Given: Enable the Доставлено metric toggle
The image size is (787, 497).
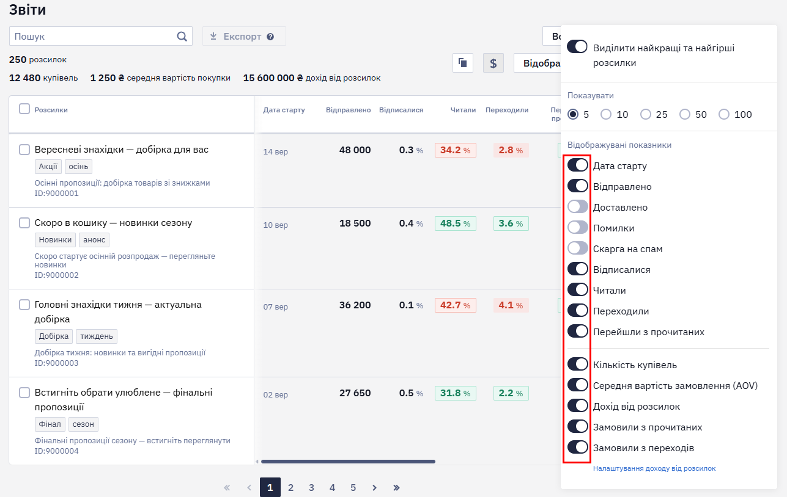Looking at the screenshot, I should click(577, 207).
